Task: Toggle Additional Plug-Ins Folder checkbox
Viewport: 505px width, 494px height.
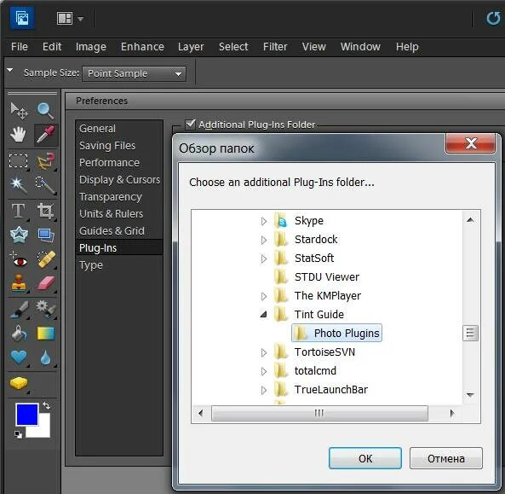Action: coord(190,125)
